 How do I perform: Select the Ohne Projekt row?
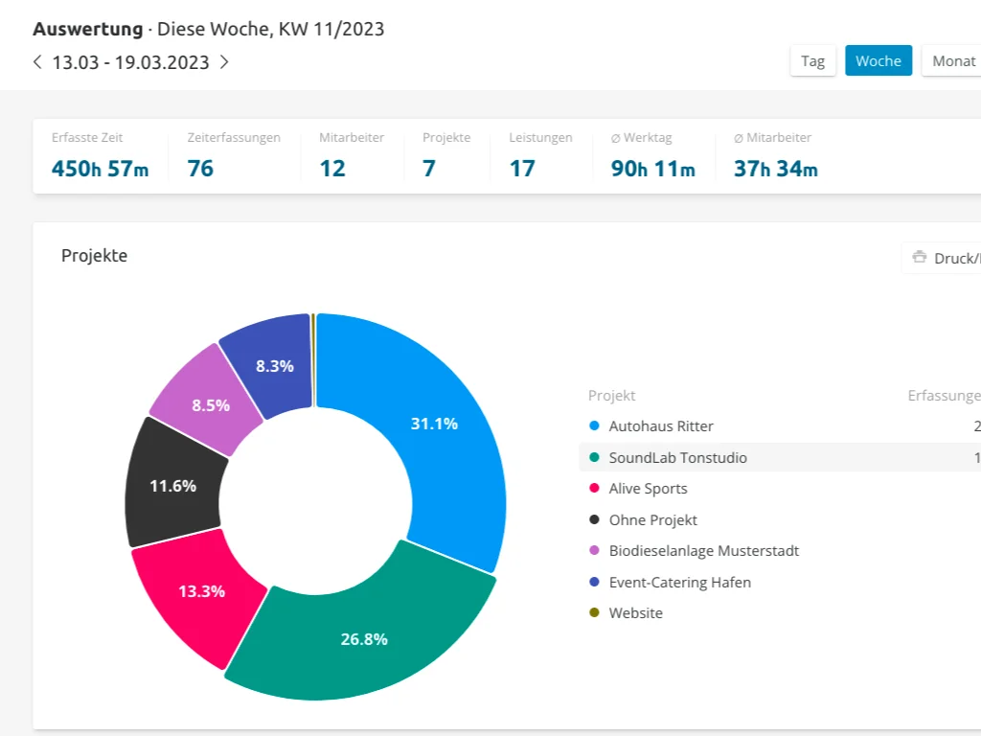click(x=780, y=519)
